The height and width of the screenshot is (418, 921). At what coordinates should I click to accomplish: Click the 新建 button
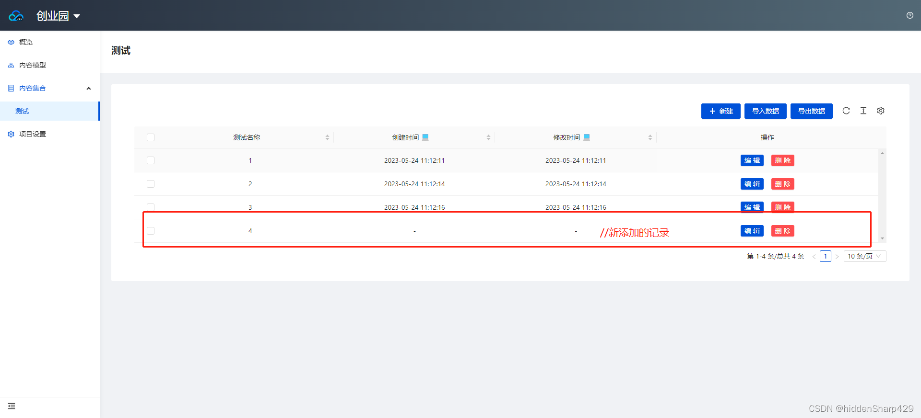721,111
